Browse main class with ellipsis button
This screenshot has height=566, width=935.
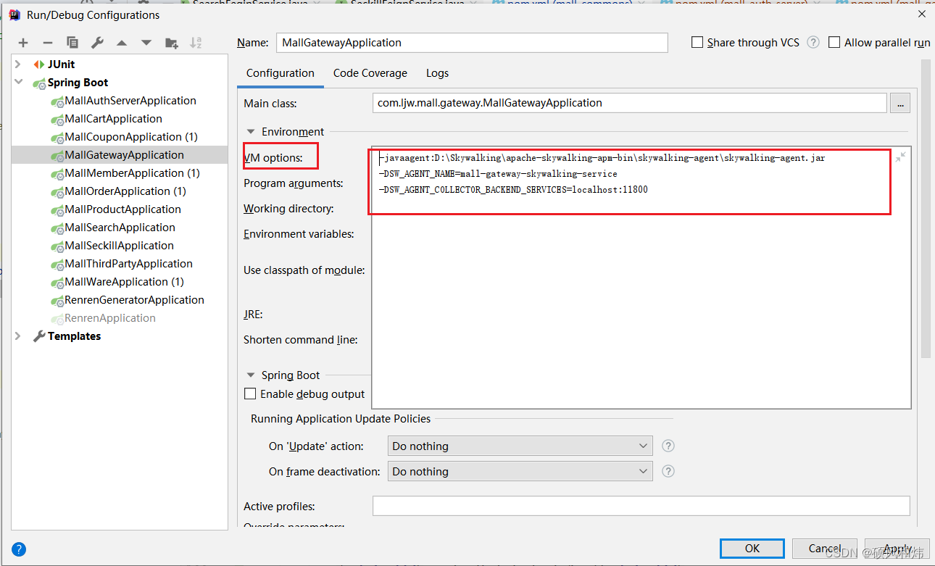click(900, 103)
